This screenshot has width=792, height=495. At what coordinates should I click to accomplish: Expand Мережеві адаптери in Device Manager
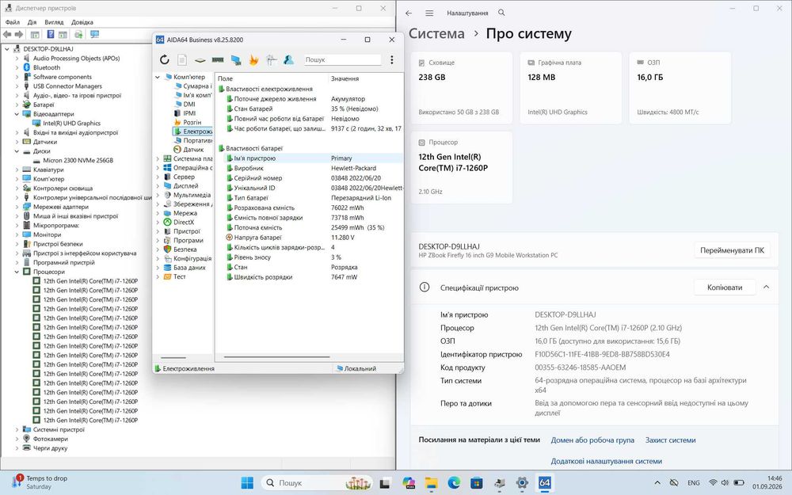17,207
